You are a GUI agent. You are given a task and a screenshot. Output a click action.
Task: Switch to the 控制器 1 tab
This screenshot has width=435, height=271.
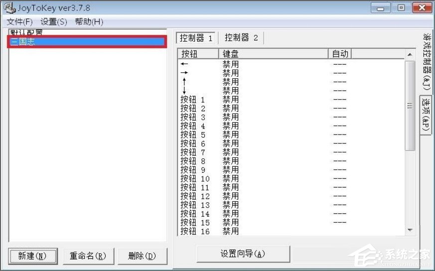(x=196, y=38)
